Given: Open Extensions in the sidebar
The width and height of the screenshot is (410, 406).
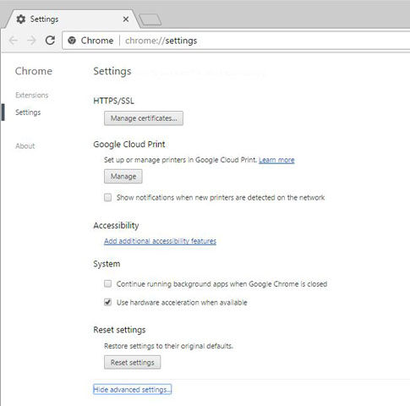Looking at the screenshot, I should [32, 95].
